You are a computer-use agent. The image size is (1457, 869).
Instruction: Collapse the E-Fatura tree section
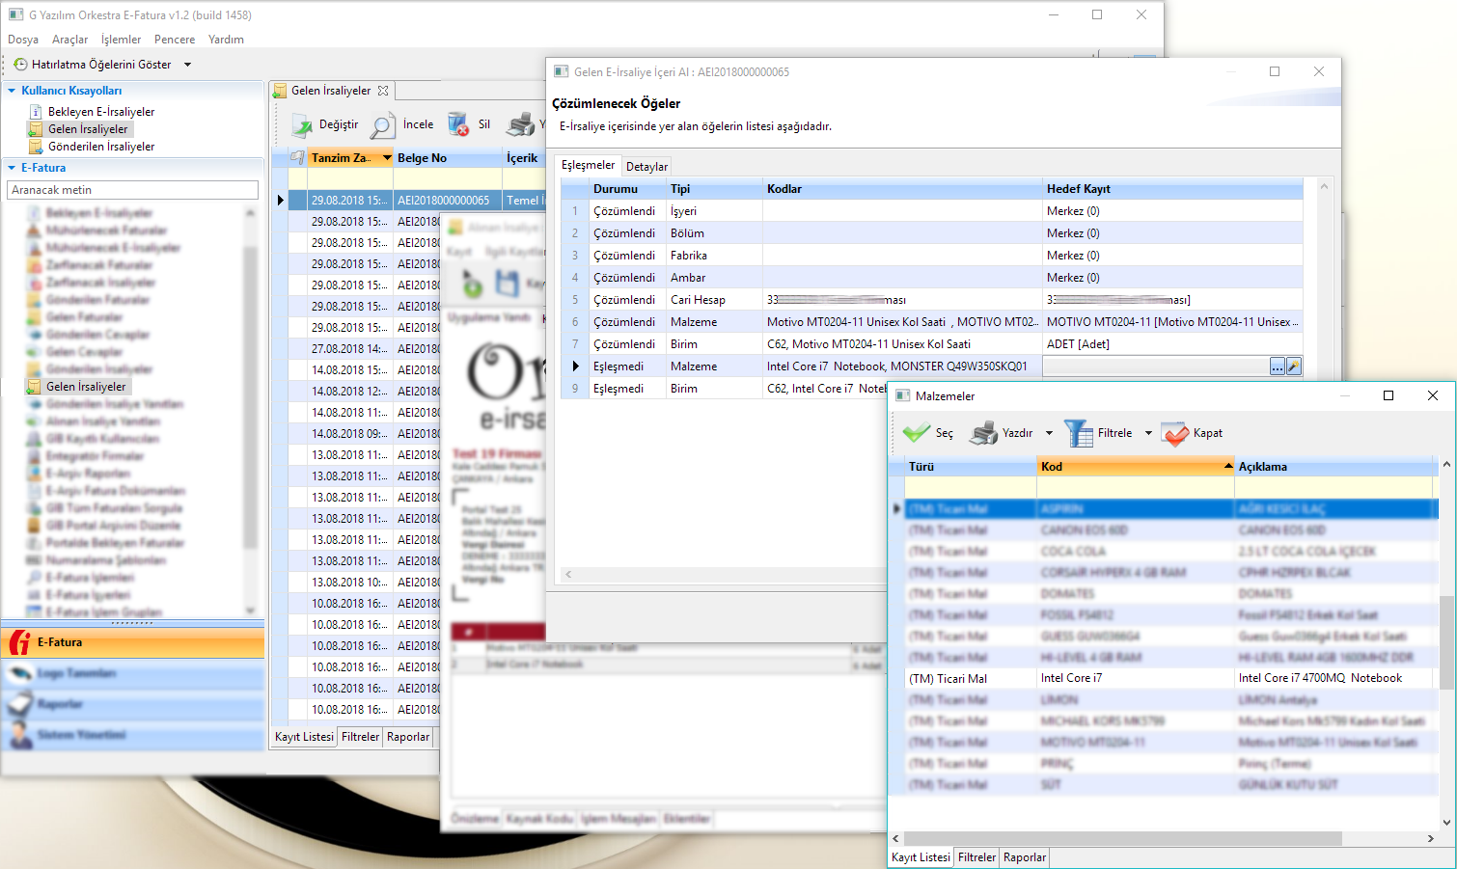tap(12, 168)
